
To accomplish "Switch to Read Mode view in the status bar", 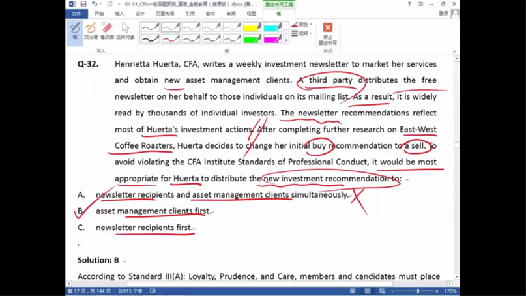I will tap(353, 291).
